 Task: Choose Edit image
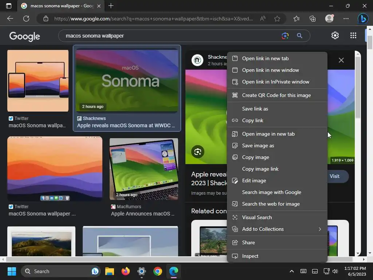click(x=277, y=180)
